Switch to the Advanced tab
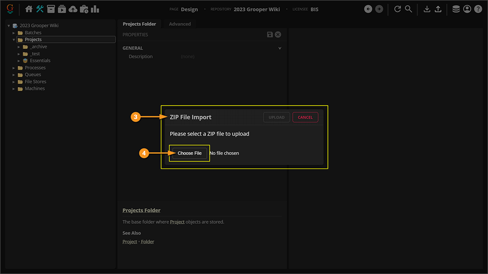Image resolution: width=488 pixels, height=274 pixels. [180, 24]
